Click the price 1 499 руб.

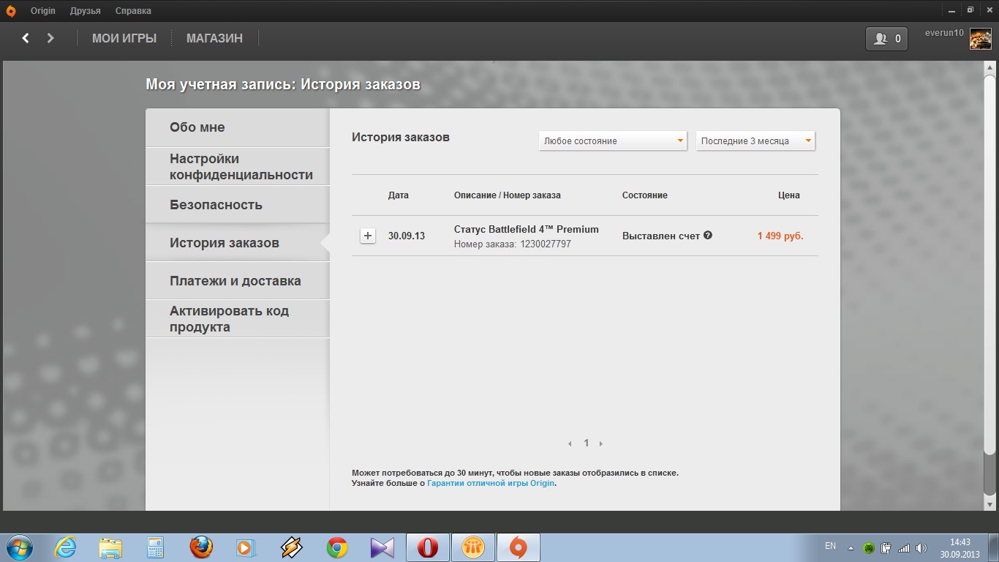[x=780, y=236]
